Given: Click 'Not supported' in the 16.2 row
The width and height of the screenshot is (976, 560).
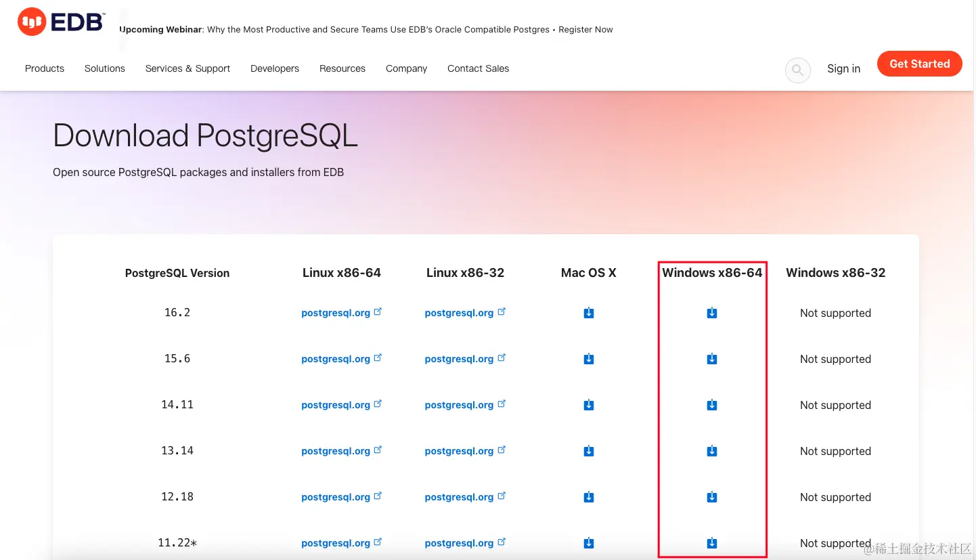Looking at the screenshot, I should pyautogui.click(x=835, y=314).
